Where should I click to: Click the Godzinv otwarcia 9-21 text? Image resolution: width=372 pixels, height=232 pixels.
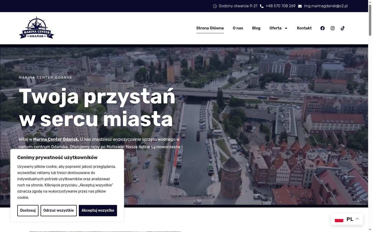coord(238,6)
